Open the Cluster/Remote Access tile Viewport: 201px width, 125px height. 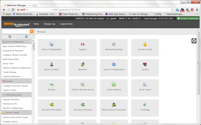(83, 88)
